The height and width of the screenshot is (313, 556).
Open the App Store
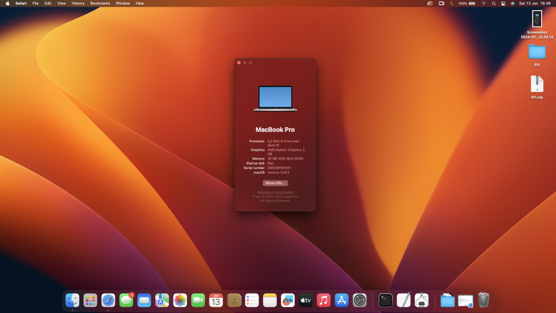[x=341, y=300]
